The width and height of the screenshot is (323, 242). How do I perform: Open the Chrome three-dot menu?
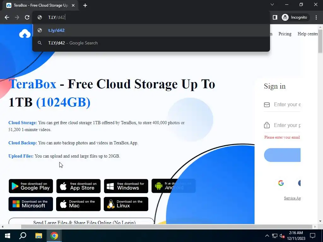point(316,17)
